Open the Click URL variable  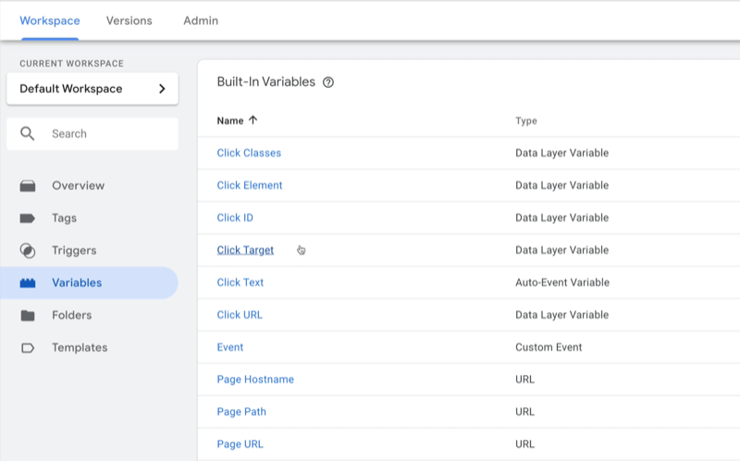point(240,315)
